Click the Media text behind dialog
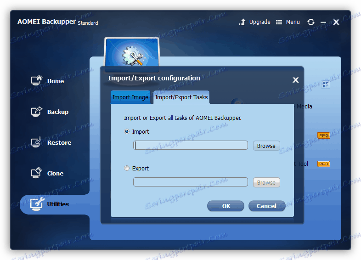Viewport: 361px width, 260px height. (305, 107)
